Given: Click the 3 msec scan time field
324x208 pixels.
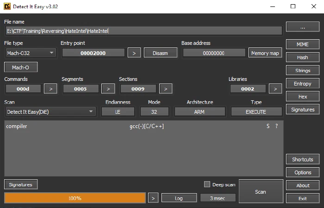Looking at the screenshot, I should pyautogui.click(x=218, y=198).
